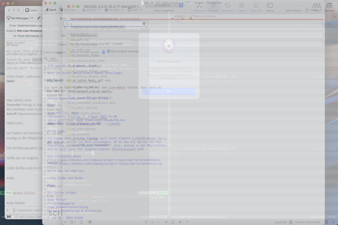Select the sd_pitch_requests table
The image size is (338, 225).
point(82,108)
